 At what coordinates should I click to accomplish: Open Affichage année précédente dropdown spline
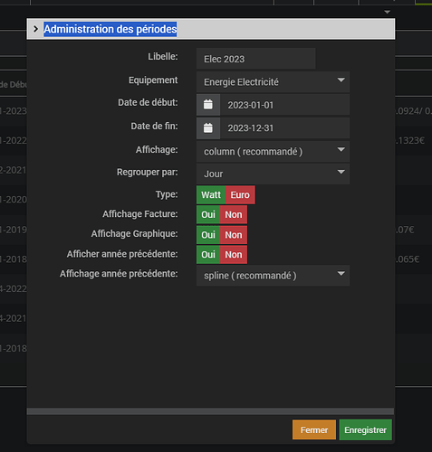(x=273, y=276)
